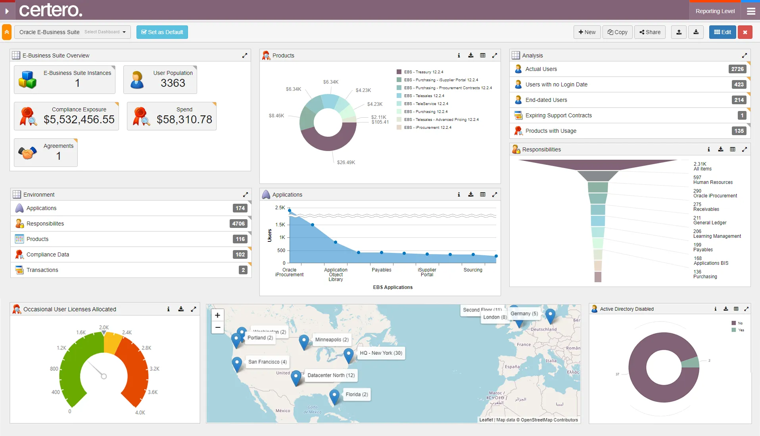Open Expiring Support Contracts row

coord(630,115)
